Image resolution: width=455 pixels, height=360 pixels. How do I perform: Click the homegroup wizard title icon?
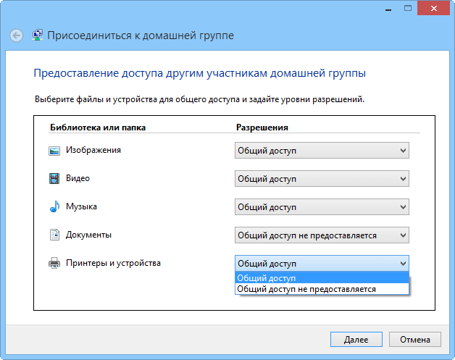point(37,35)
